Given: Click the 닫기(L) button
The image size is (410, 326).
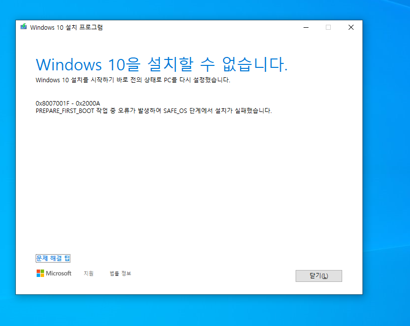Looking at the screenshot, I should 318,276.
